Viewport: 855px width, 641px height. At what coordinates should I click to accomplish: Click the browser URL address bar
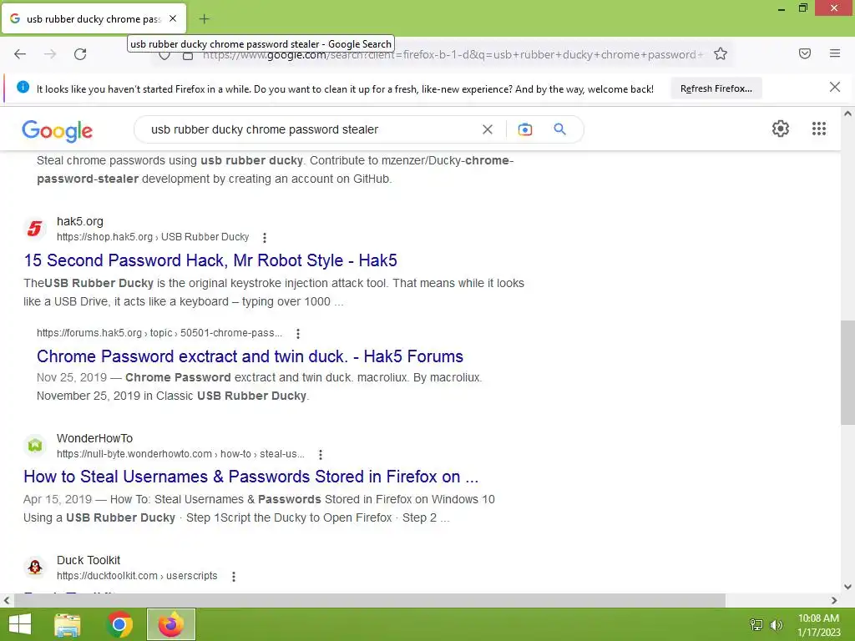tap(453, 54)
